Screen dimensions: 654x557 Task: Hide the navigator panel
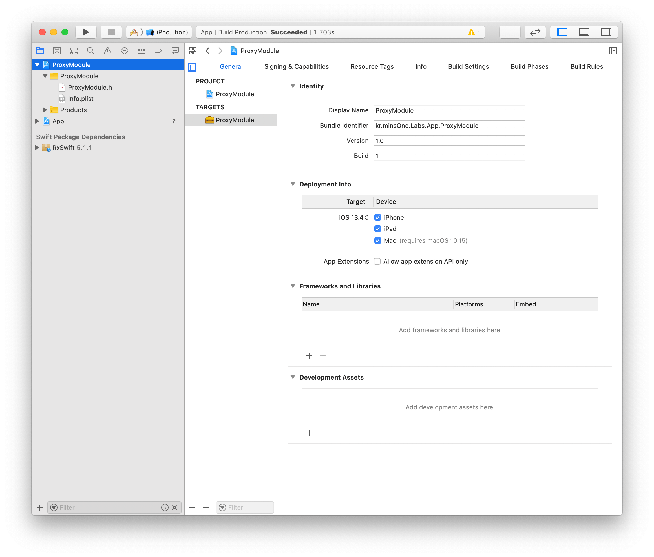tap(562, 32)
